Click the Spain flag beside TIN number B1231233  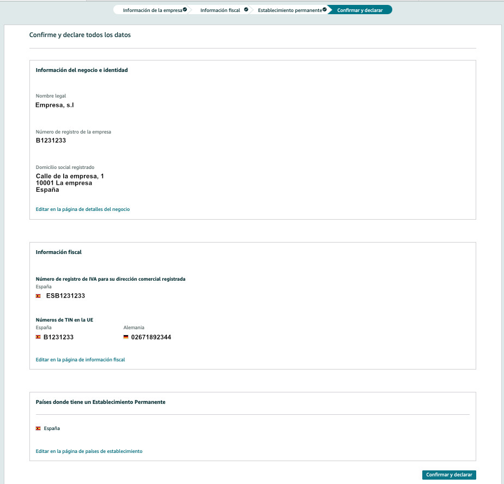coord(38,337)
